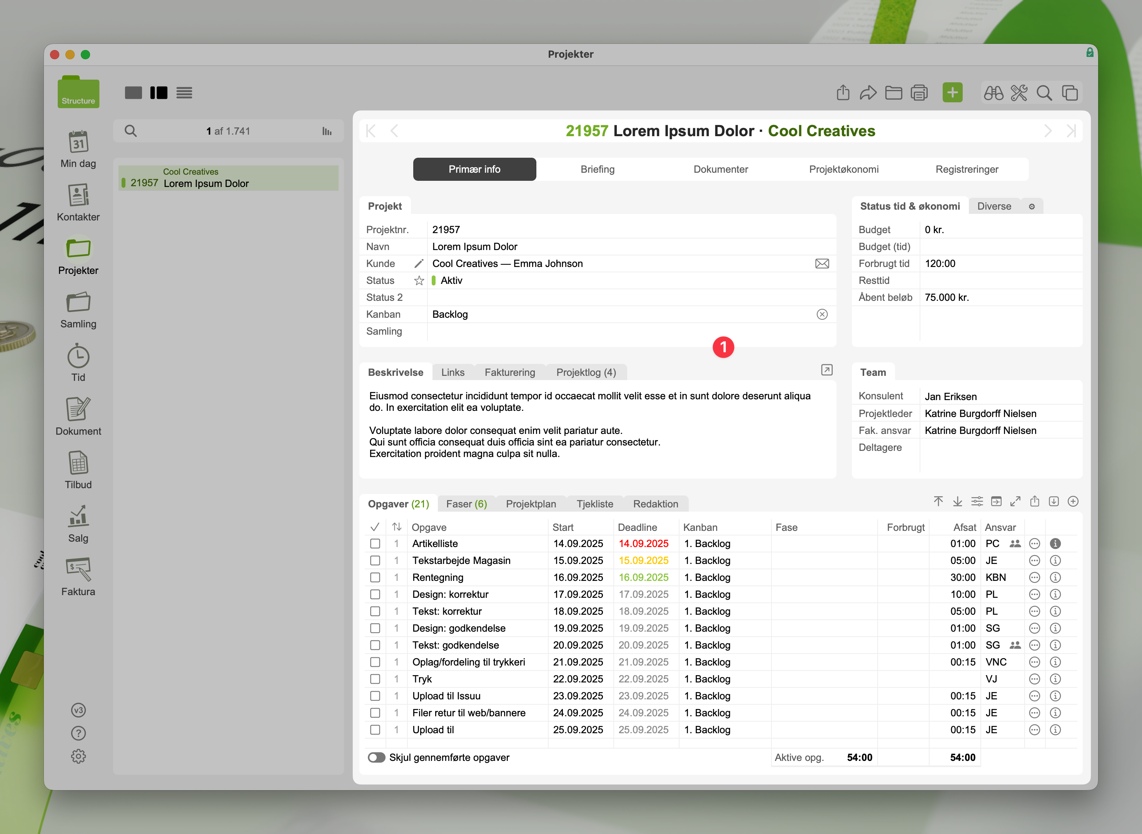
Task: Click expand arrows icon above task list
Action: [1015, 501]
